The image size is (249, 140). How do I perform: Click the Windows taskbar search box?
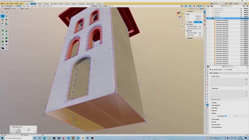pyautogui.click(x=19, y=138)
